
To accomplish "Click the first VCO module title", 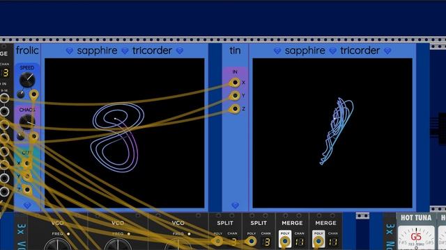I will point(57,223).
